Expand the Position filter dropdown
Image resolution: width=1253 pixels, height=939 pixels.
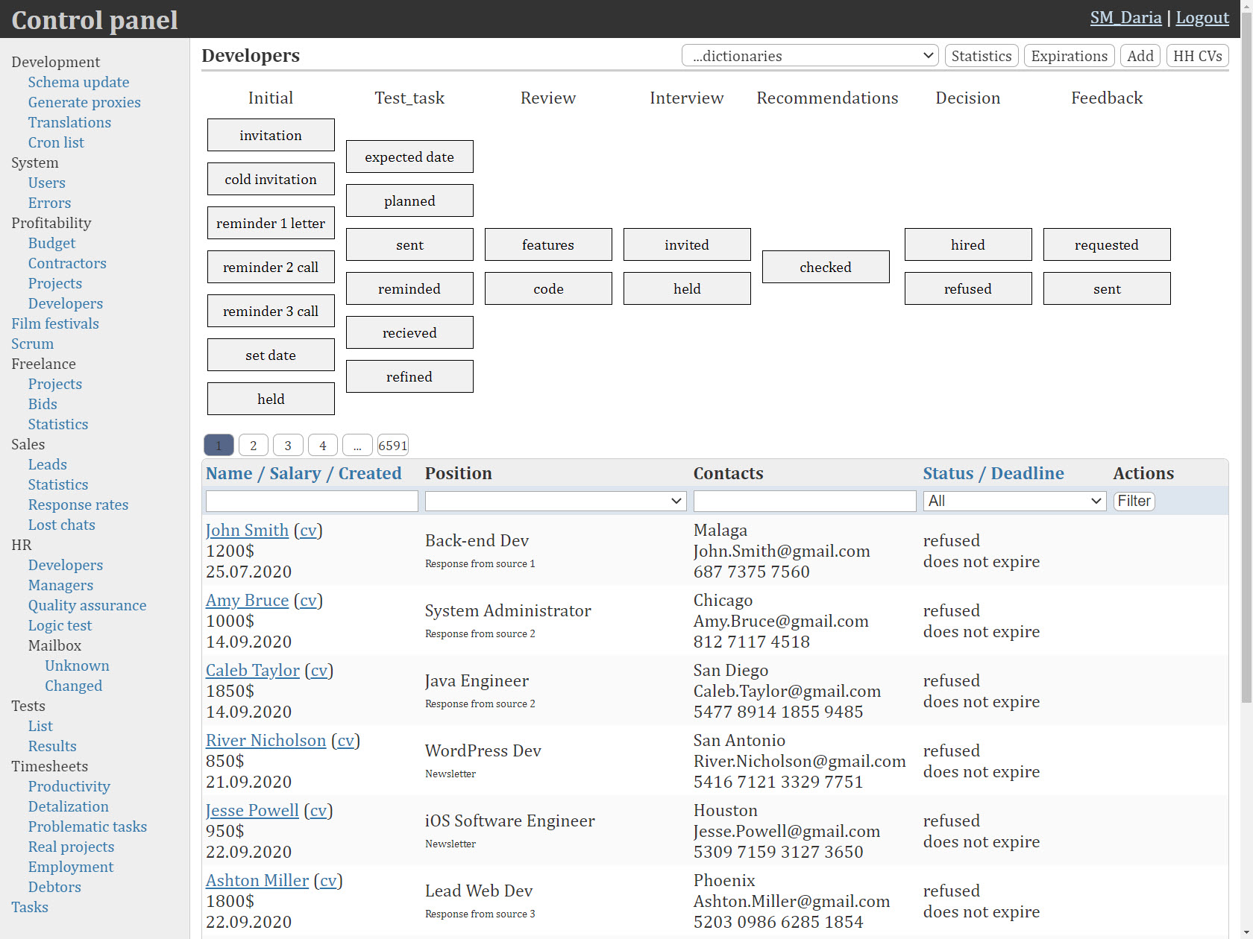[555, 502]
